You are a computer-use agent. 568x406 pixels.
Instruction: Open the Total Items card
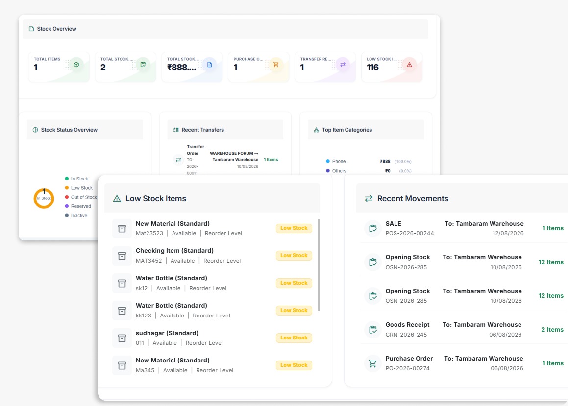[59, 67]
